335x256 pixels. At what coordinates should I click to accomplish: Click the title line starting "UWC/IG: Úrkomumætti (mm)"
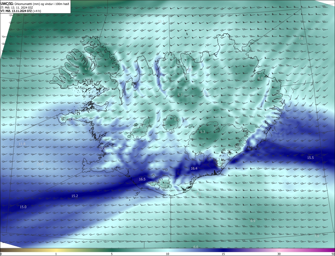click(35, 4)
